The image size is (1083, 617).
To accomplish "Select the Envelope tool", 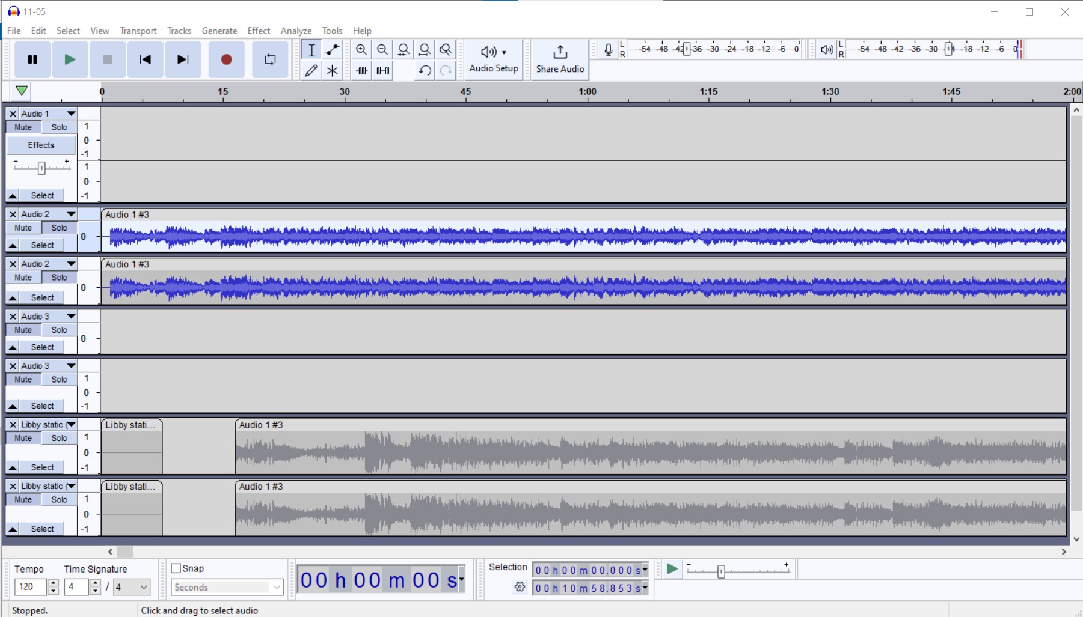I will coord(331,50).
